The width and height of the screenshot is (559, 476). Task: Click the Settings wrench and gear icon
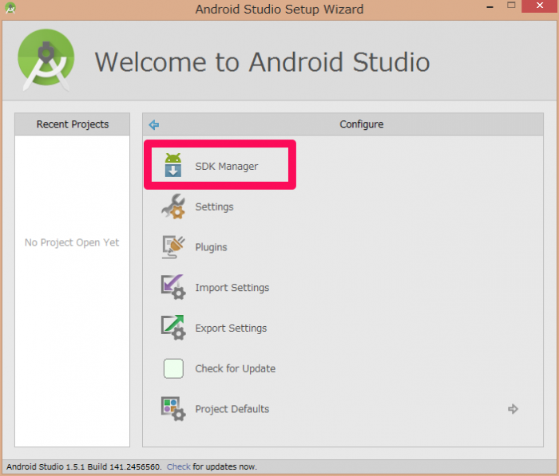pyautogui.click(x=173, y=207)
